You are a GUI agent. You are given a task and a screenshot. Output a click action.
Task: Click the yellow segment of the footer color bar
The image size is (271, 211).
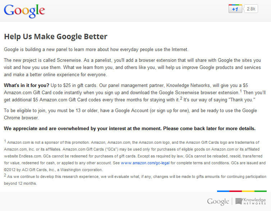point(248,191)
